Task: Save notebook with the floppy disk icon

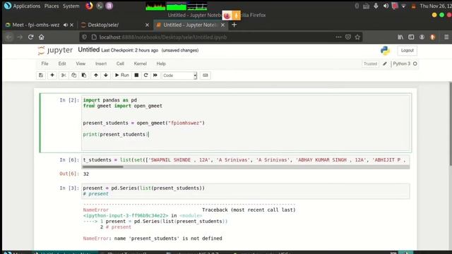Action: pyautogui.click(x=41, y=75)
